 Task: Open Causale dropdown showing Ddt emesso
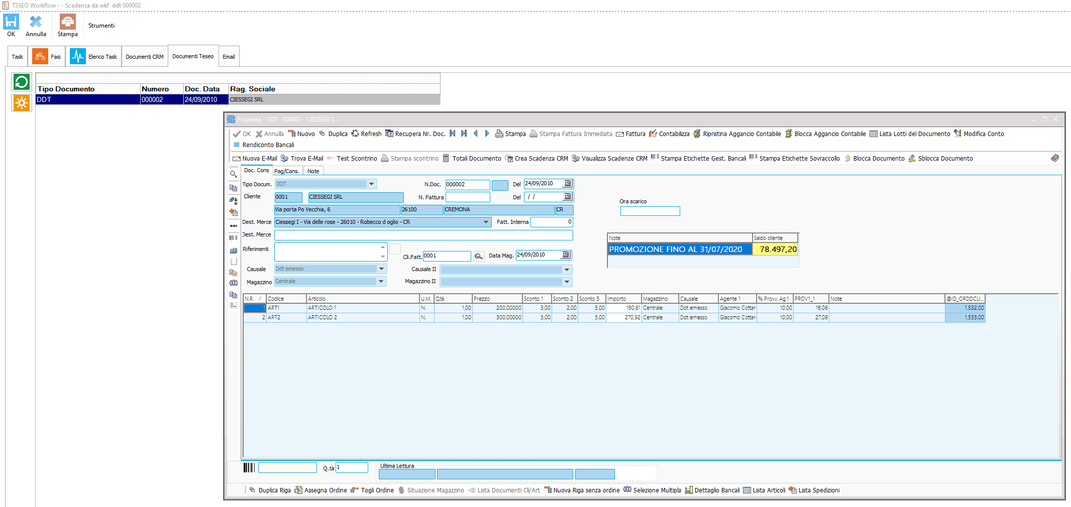382,269
